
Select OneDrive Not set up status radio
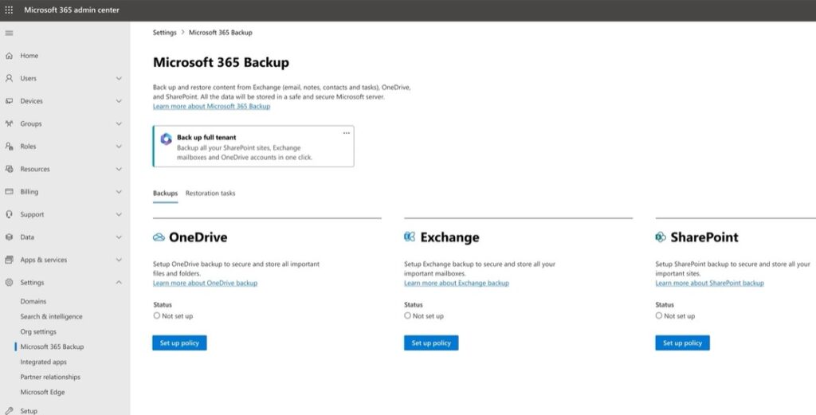click(x=157, y=315)
